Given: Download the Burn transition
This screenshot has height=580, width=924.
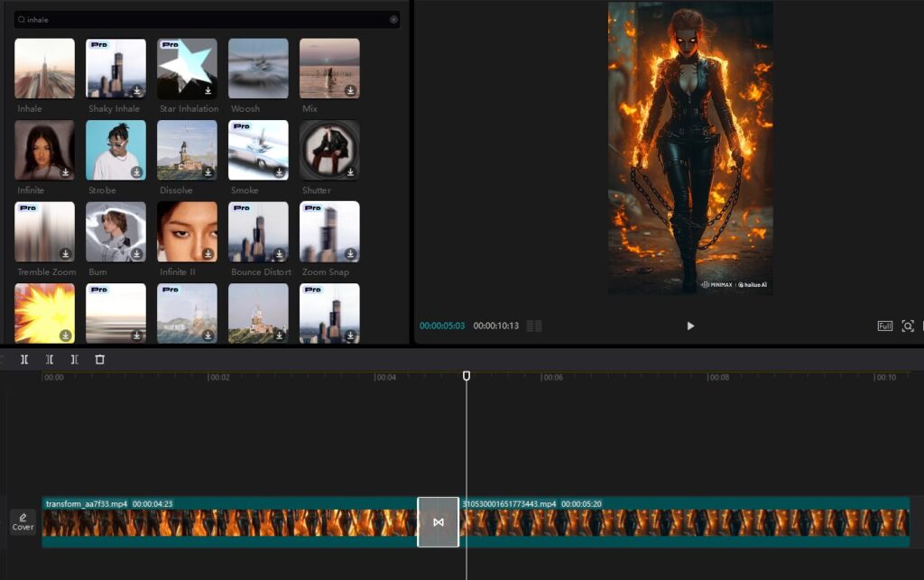Looking at the screenshot, I should 137,253.
